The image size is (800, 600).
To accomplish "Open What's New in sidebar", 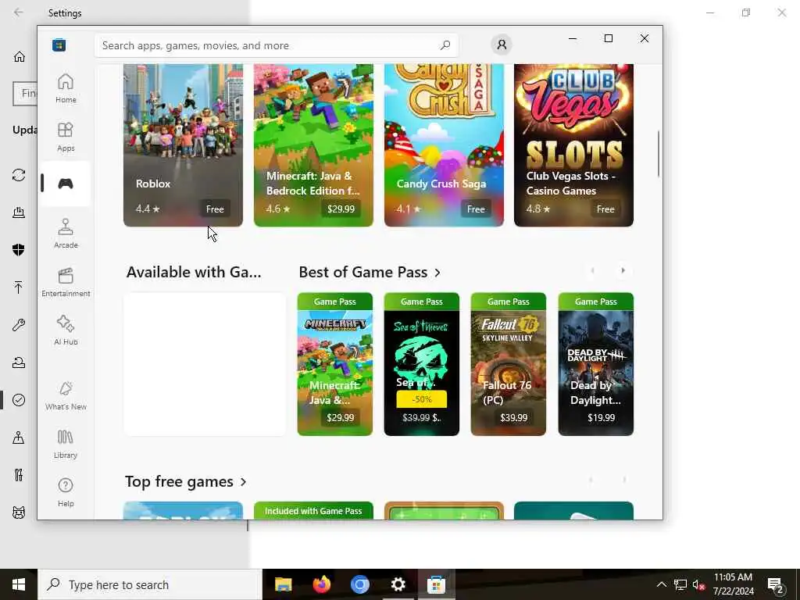I will click(66, 395).
